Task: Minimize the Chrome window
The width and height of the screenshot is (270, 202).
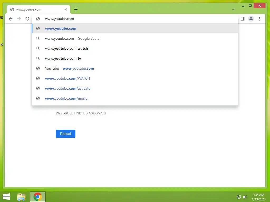Action: pos(243,6)
